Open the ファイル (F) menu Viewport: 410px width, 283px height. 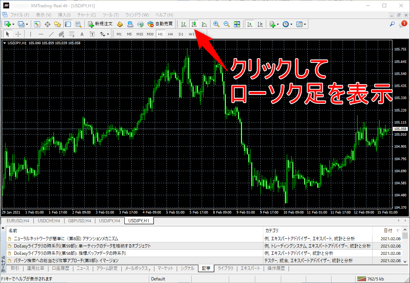click(x=19, y=15)
